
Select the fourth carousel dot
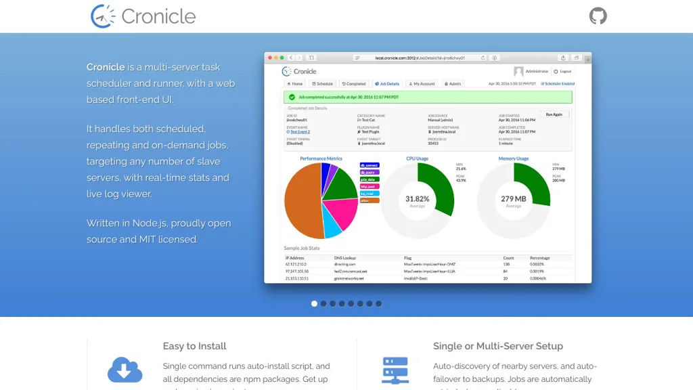click(x=342, y=304)
